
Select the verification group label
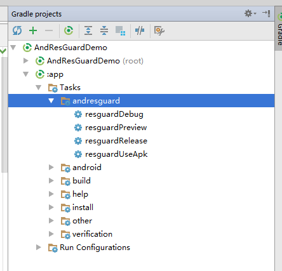click(x=92, y=234)
